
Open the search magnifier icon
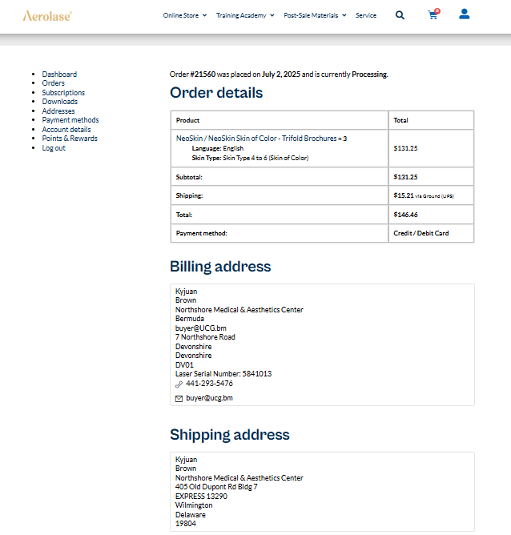(400, 15)
